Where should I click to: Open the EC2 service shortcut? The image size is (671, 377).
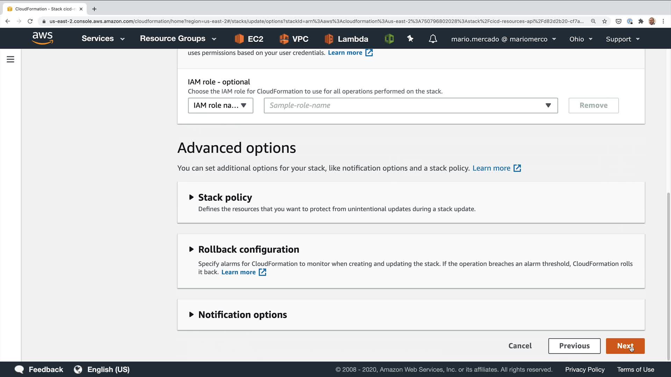click(x=249, y=39)
